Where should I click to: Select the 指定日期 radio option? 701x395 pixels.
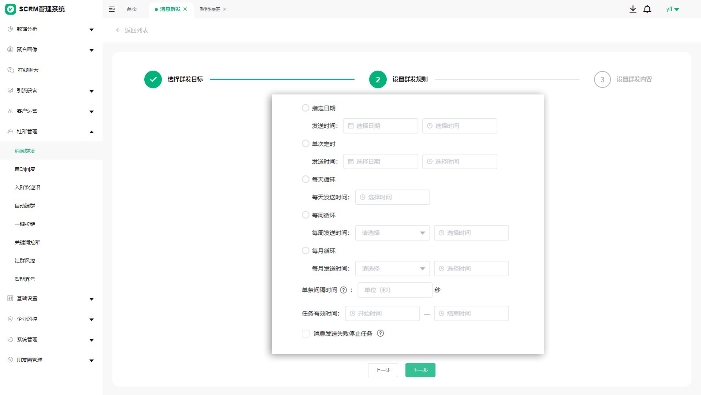click(x=305, y=108)
